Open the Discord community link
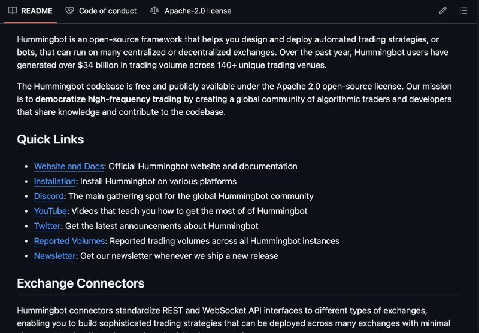 49,196
